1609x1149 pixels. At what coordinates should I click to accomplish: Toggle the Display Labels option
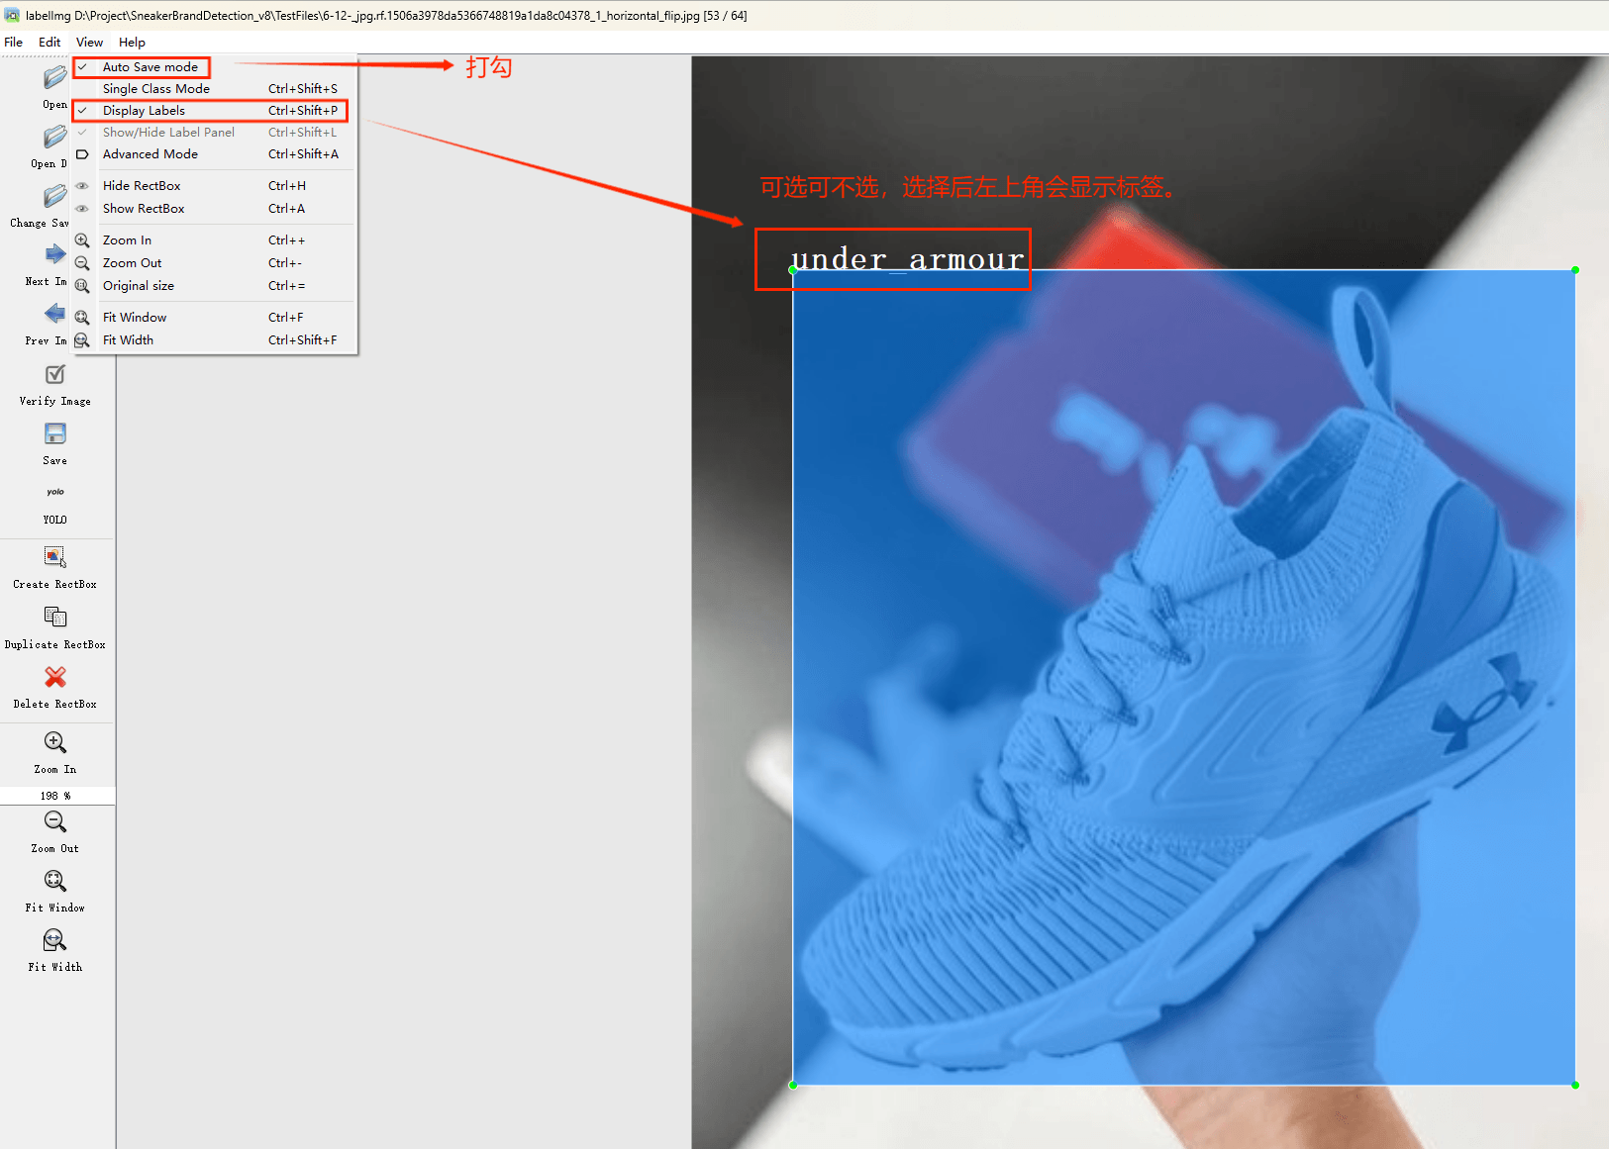tap(215, 111)
